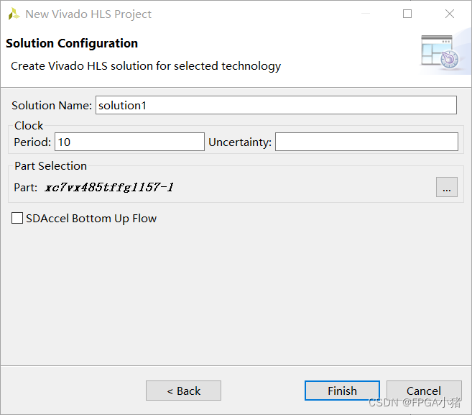Screen dimensions: 472x415
Task: Click the Solution Name input field
Action: click(x=276, y=105)
